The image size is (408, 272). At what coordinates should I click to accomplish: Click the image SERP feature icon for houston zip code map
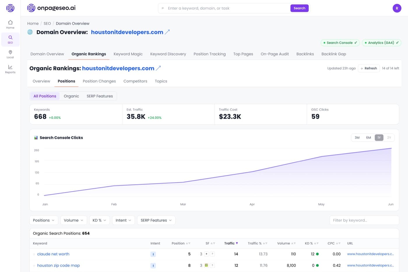(206, 265)
